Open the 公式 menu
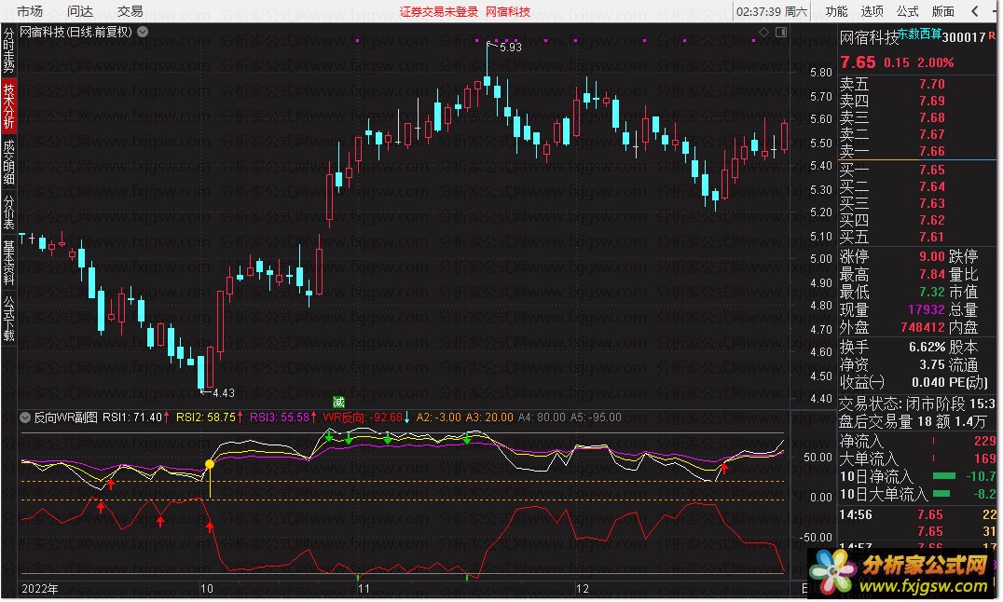This screenshot has height=602, width=1003. click(907, 11)
